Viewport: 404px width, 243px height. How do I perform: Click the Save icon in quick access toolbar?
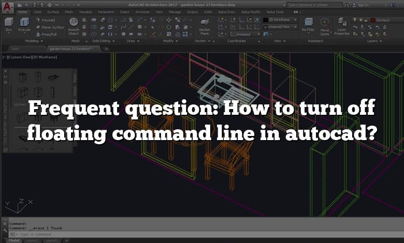tap(35, 5)
